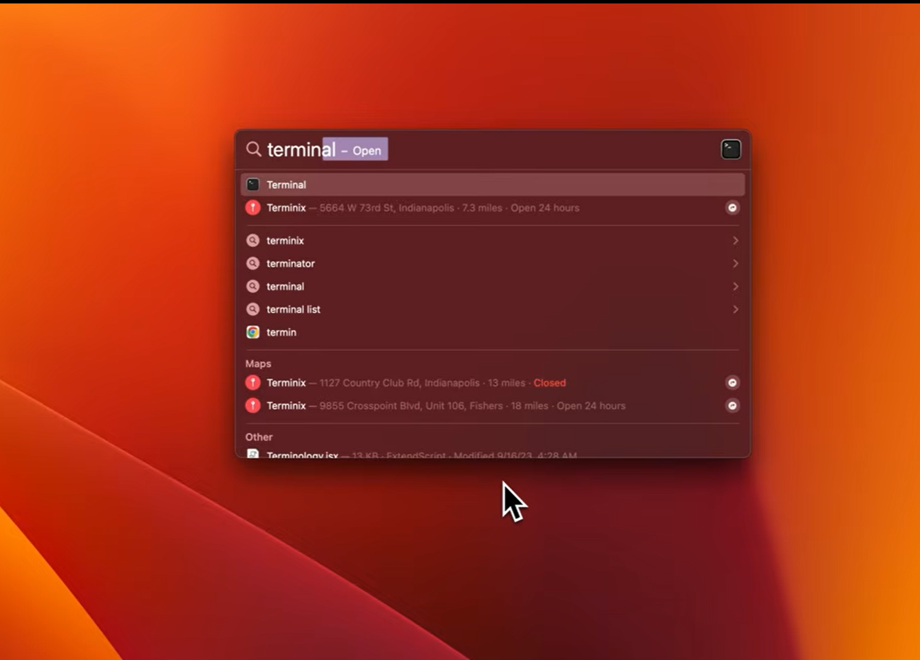Select Terminix at 9855 Crosspoint Blvd Fishers
The width and height of the screenshot is (920, 660).
(493, 406)
